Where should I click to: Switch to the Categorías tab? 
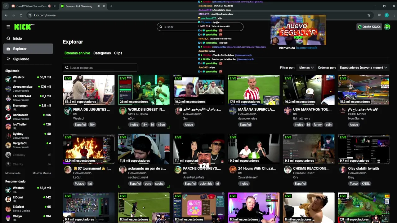[x=102, y=53]
